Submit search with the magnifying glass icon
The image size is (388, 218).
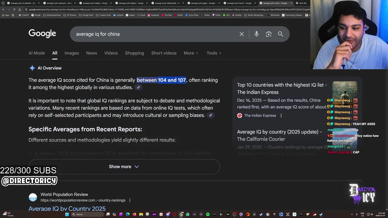coord(280,34)
